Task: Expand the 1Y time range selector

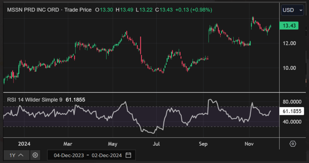Action: (x=16, y=155)
